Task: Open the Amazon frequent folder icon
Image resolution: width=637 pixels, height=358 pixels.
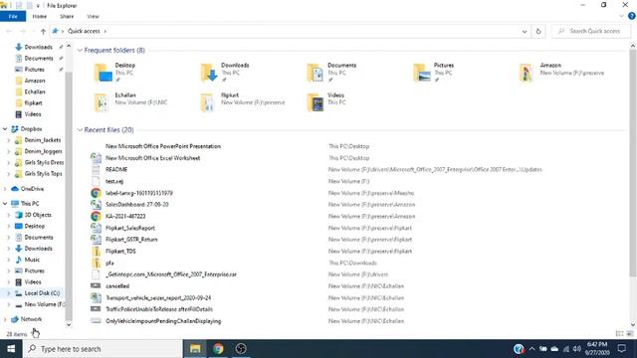Action: pyautogui.click(x=527, y=73)
